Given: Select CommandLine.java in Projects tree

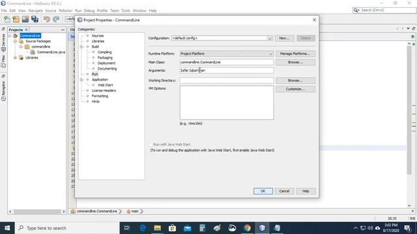Looking at the screenshot, I should (x=51, y=52).
